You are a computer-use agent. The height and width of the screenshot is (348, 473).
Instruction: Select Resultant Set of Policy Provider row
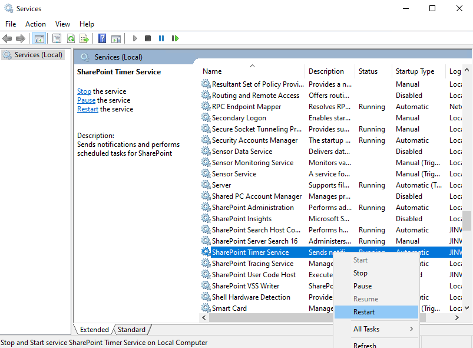coord(331,84)
